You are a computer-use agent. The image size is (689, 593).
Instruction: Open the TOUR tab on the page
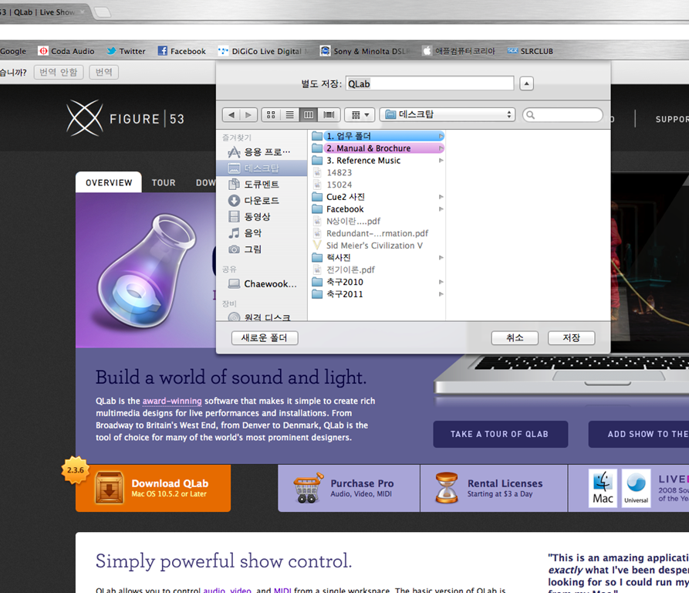pos(164,183)
